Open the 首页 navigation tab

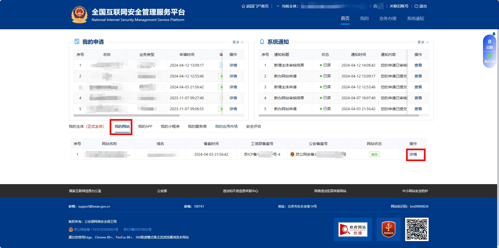click(345, 18)
